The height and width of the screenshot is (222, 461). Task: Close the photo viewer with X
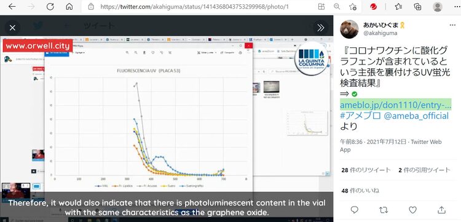coord(12,28)
